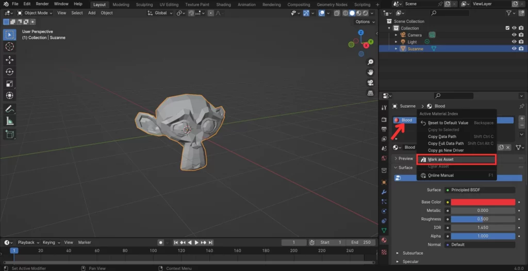Expand the Light item in outliner
The height and width of the screenshot is (271, 528).
pos(396,42)
